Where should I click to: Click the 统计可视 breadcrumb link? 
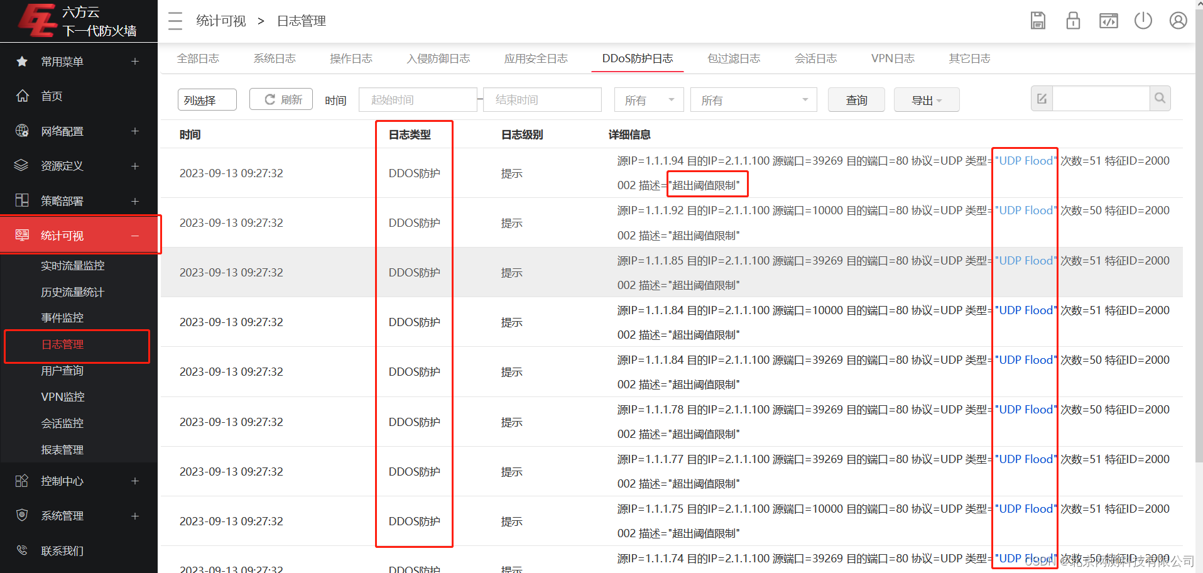[221, 21]
